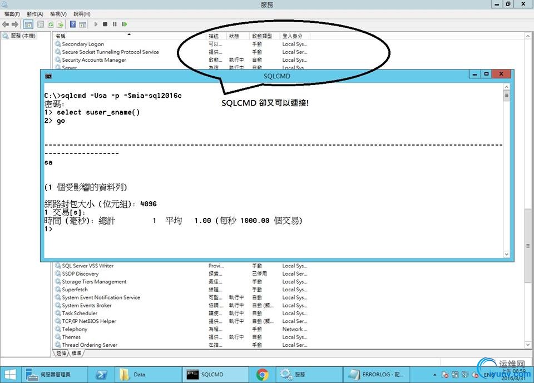Screen dimensions: 534x383
Task: Select the System Events Broker service
Action: (87, 305)
